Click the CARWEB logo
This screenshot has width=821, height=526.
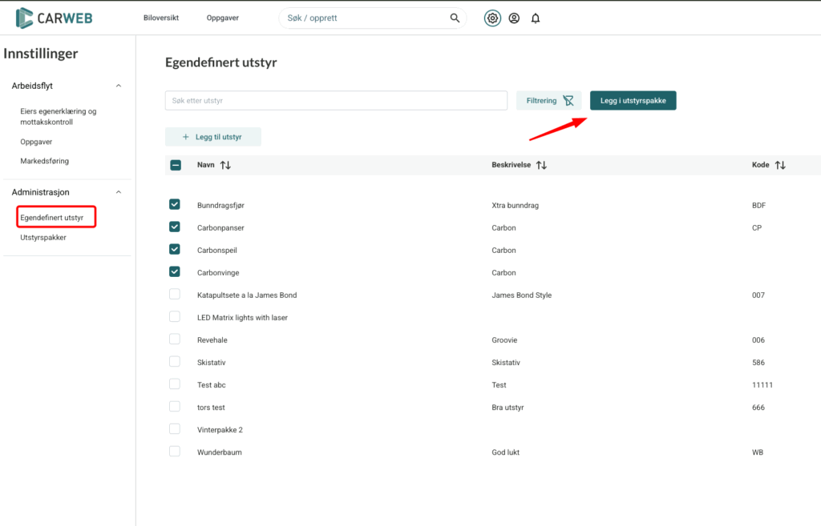pyautogui.click(x=55, y=18)
